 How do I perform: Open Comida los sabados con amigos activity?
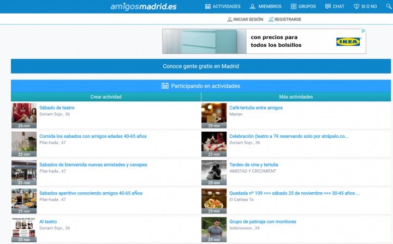[93, 136]
